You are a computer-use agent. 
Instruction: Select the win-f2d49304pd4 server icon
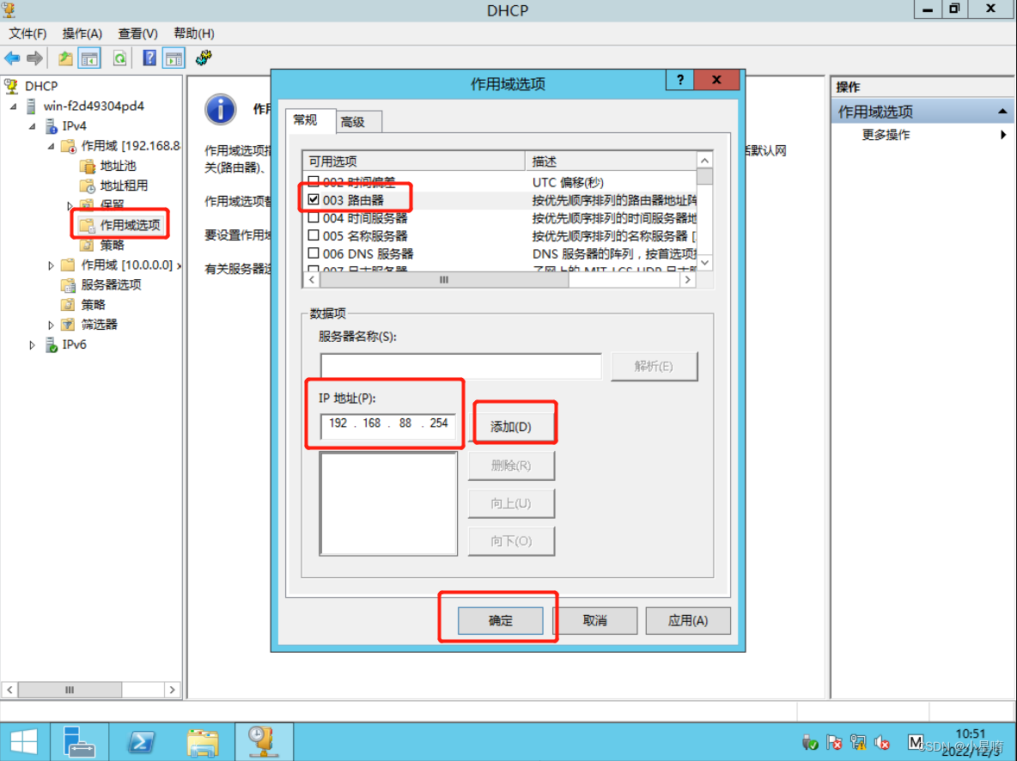[30, 106]
